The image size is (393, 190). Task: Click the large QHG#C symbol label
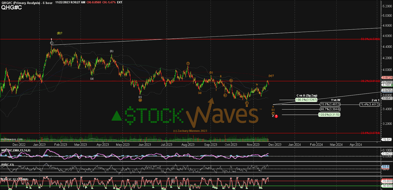11,8
